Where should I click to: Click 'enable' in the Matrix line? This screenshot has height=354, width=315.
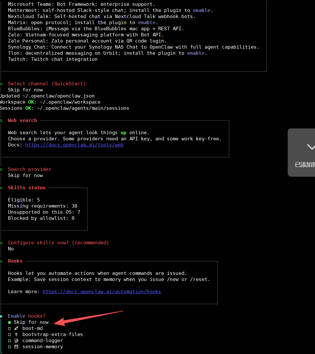147,23
